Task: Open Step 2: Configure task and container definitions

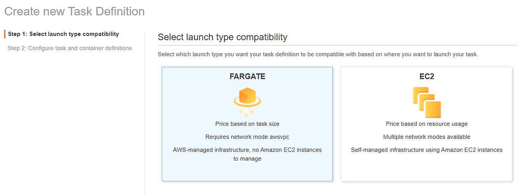Action: pyautogui.click(x=70, y=48)
